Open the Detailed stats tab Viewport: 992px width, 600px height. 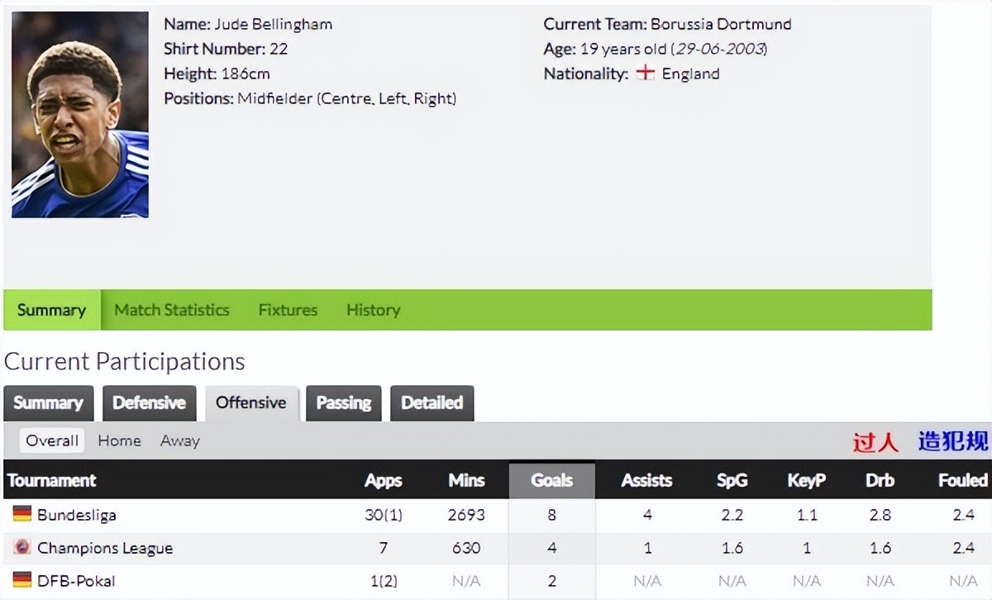432,403
